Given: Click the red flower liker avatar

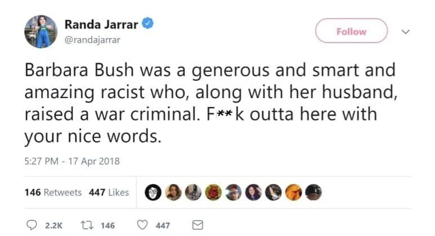Looking at the screenshot, I should pyautogui.click(x=212, y=192).
